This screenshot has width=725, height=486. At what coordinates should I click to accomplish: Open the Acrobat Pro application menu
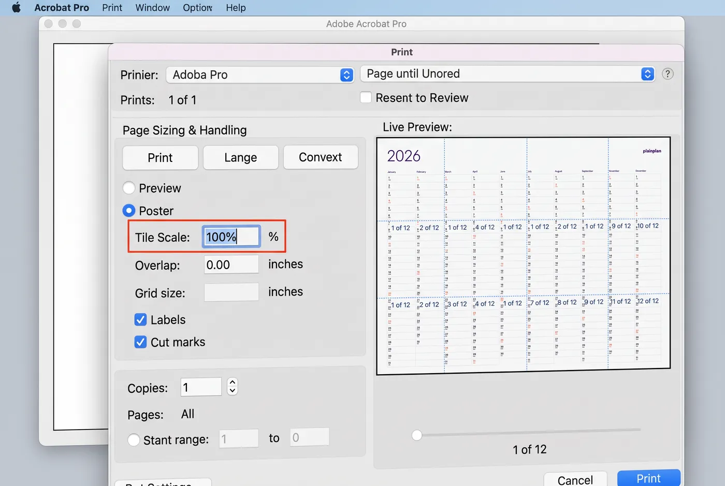(x=62, y=8)
